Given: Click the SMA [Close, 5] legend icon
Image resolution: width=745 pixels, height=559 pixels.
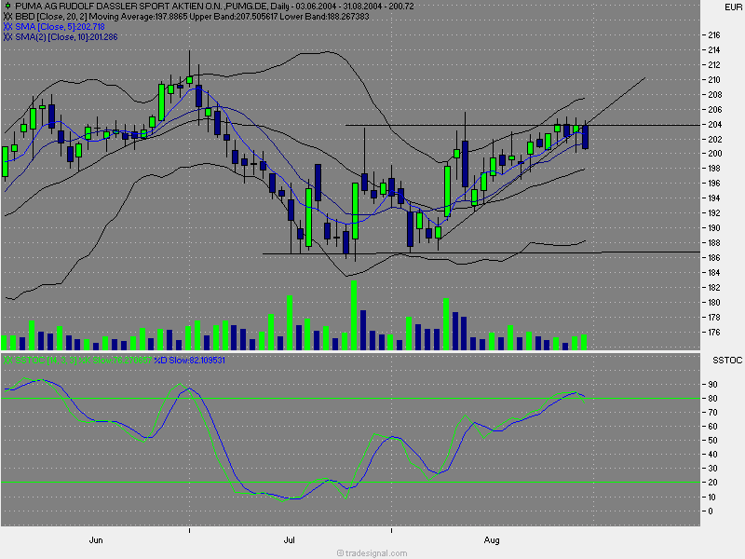Looking at the screenshot, I should coord(8,27).
